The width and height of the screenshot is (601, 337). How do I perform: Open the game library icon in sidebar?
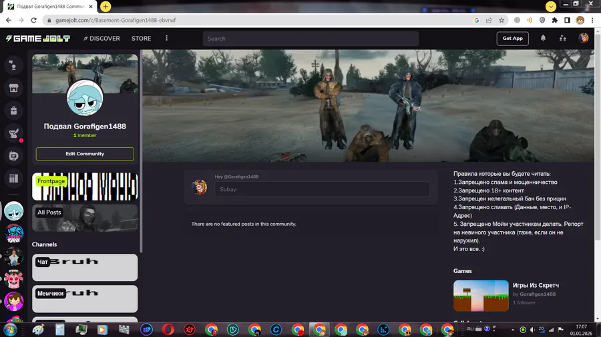click(x=13, y=178)
